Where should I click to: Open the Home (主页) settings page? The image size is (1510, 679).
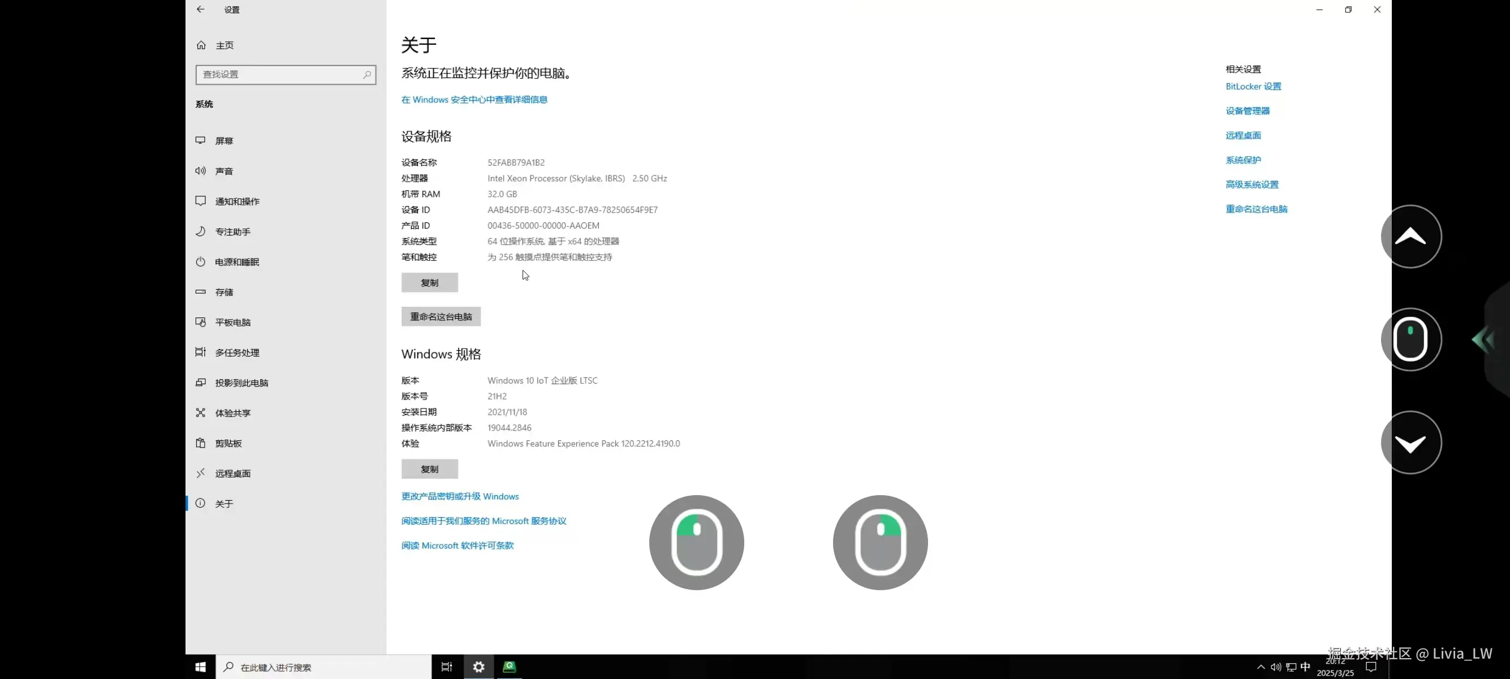click(223, 45)
